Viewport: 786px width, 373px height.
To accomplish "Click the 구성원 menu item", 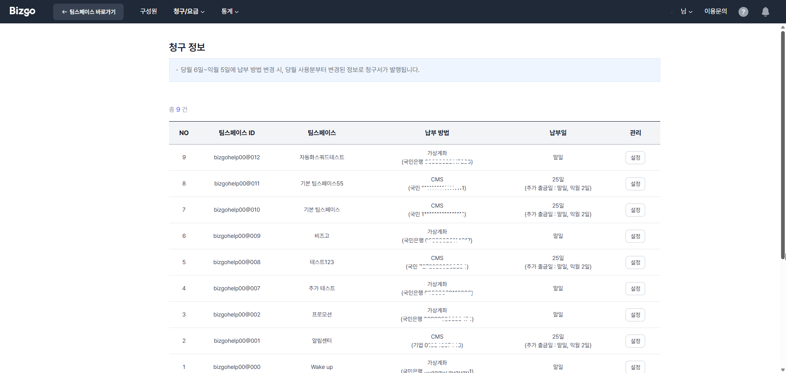I will (x=148, y=11).
